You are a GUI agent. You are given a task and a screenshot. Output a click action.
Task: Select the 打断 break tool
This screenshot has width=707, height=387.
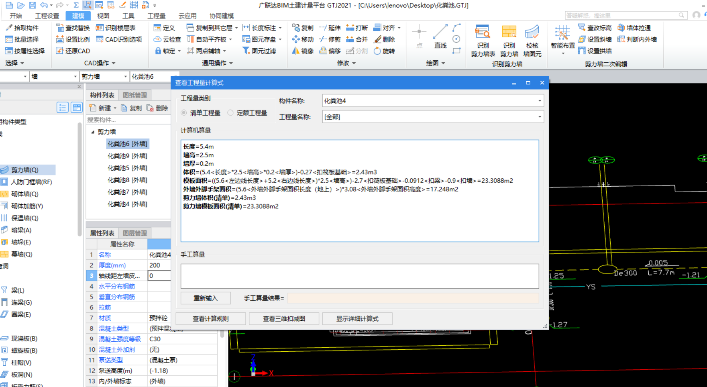pyautogui.click(x=357, y=28)
